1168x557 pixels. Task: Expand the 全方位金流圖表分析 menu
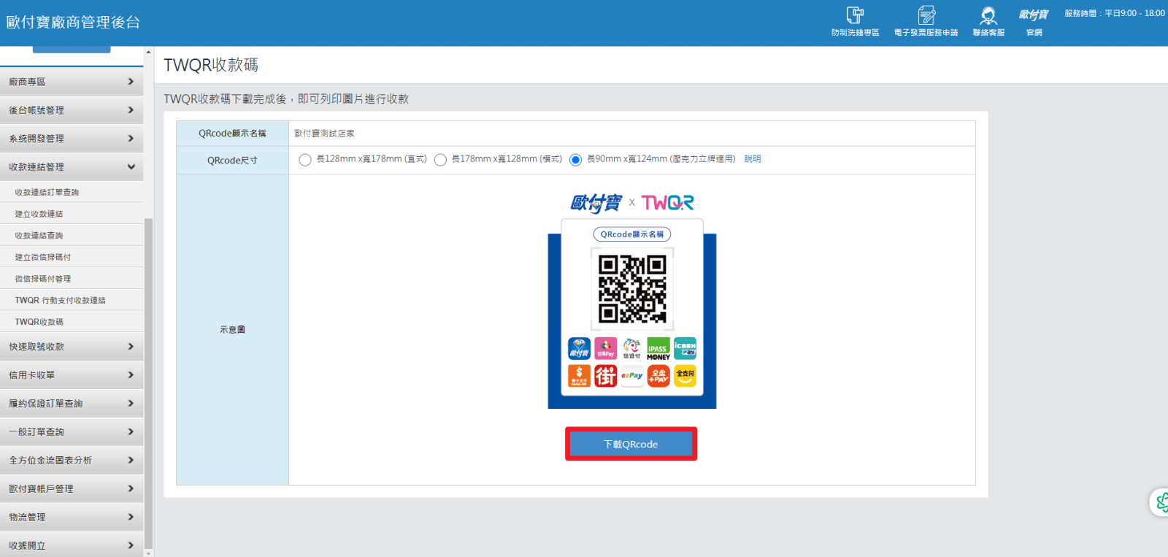72,461
